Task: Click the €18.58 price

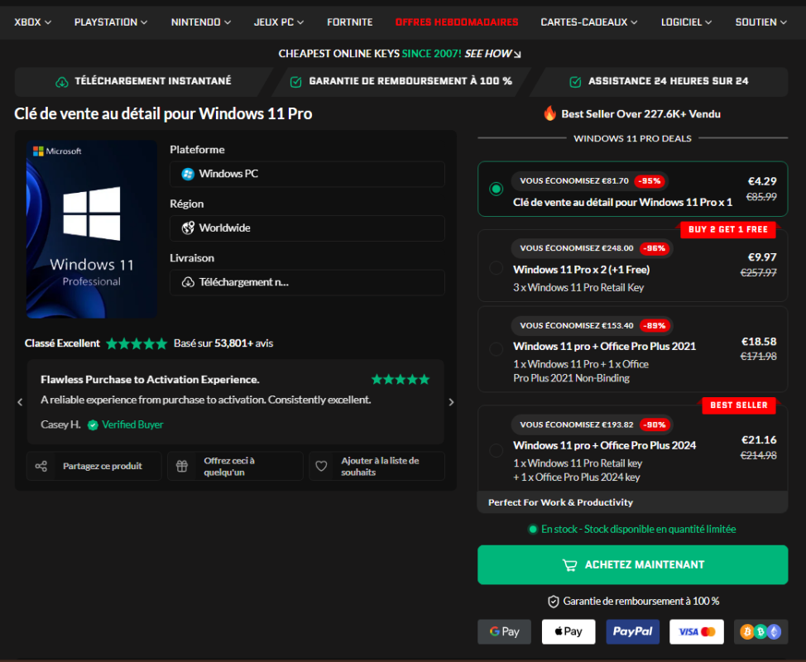Action: (759, 341)
